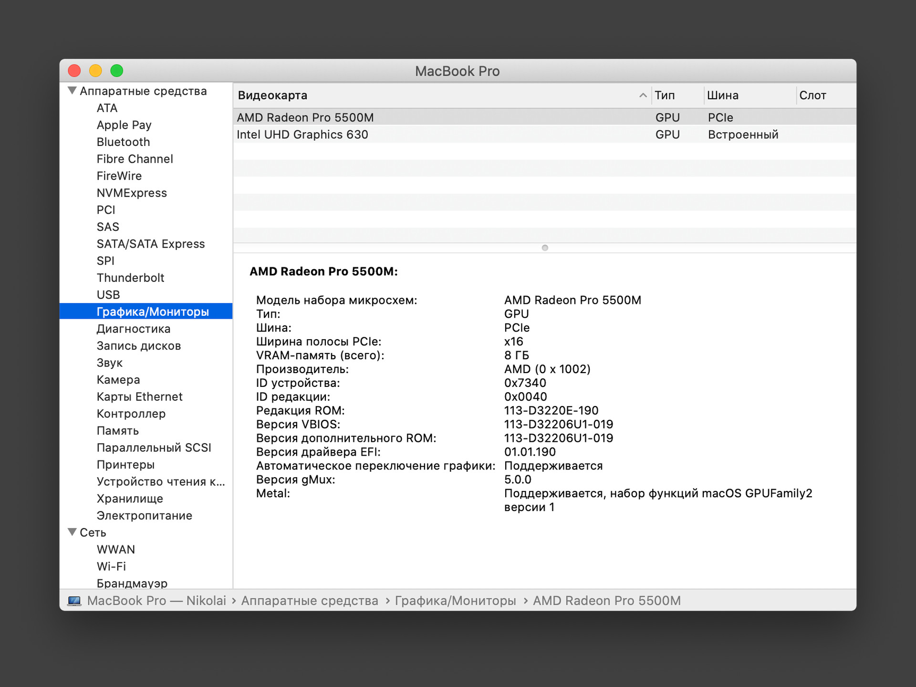Collapse the Сеть section triangle
This screenshot has height=687, width=916.
tap(72, 532)
